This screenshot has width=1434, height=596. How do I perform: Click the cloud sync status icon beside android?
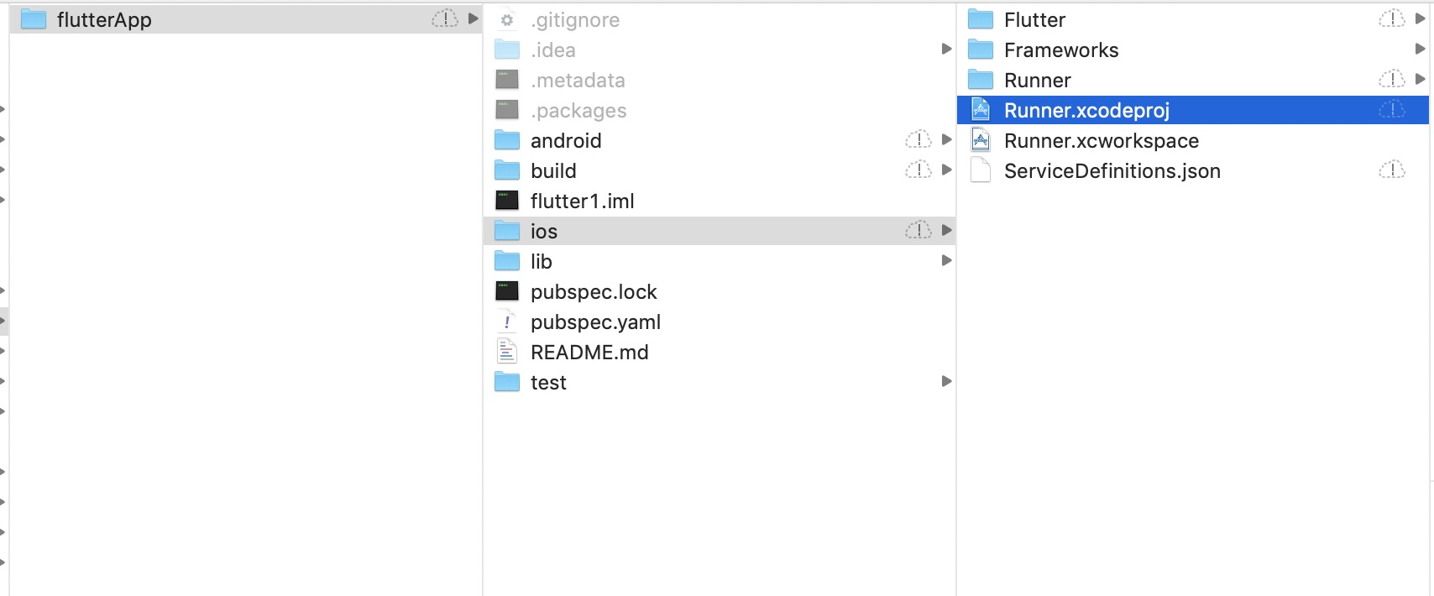point(918,139)
